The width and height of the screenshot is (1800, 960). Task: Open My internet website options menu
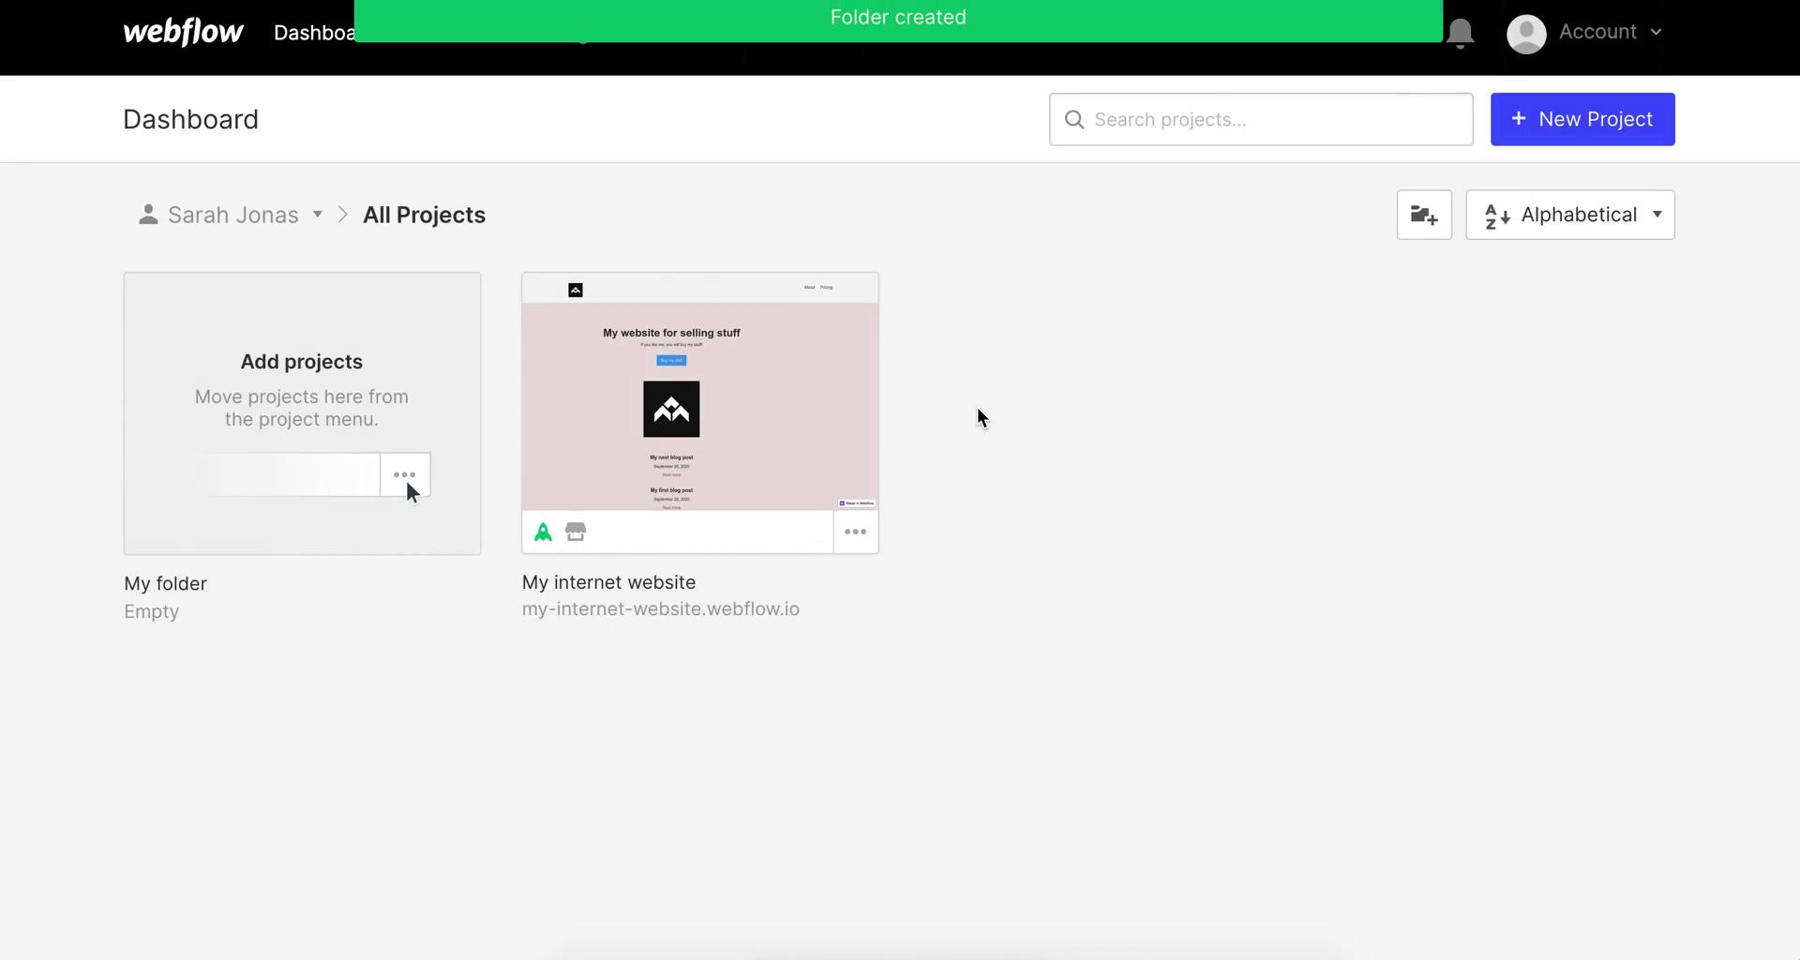click(x=856, y=532)
